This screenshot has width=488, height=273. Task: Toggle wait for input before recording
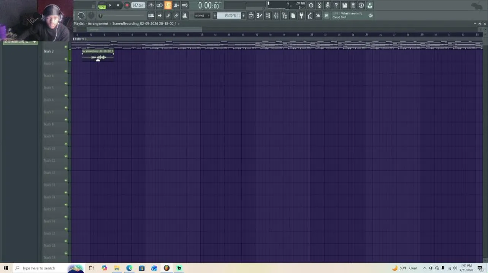click(x=160, y=5)
